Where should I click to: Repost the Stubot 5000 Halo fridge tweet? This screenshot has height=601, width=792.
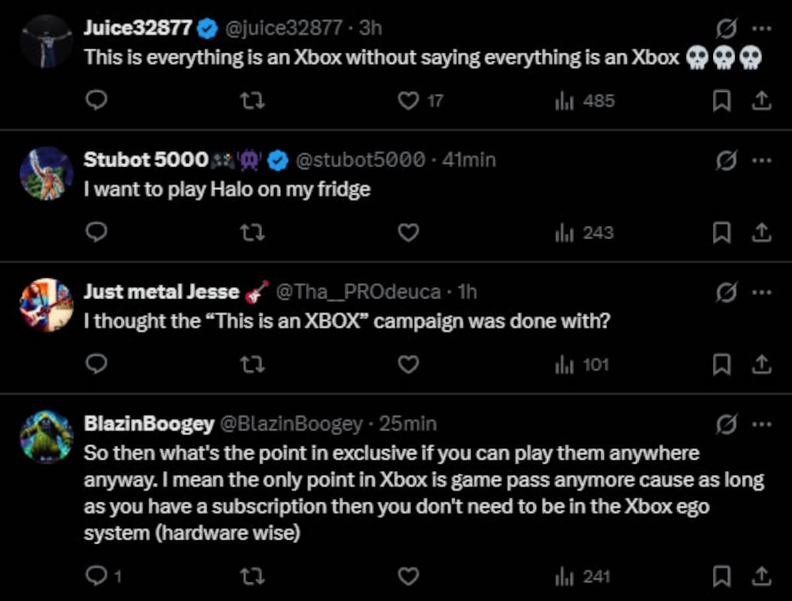coord(251,232)
